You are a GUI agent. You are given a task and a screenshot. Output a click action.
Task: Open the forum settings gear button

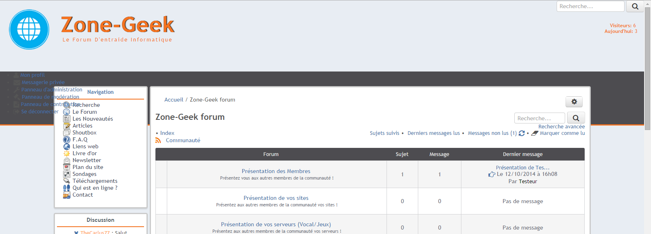click(574, 102)
